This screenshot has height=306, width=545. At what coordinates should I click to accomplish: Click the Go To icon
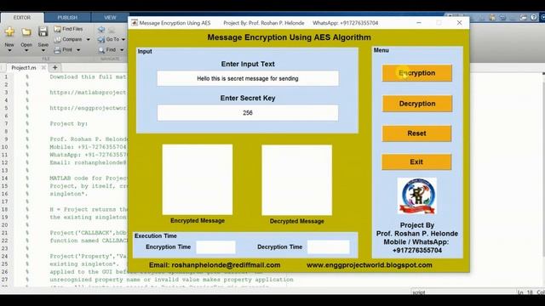[x=101, y=40]
